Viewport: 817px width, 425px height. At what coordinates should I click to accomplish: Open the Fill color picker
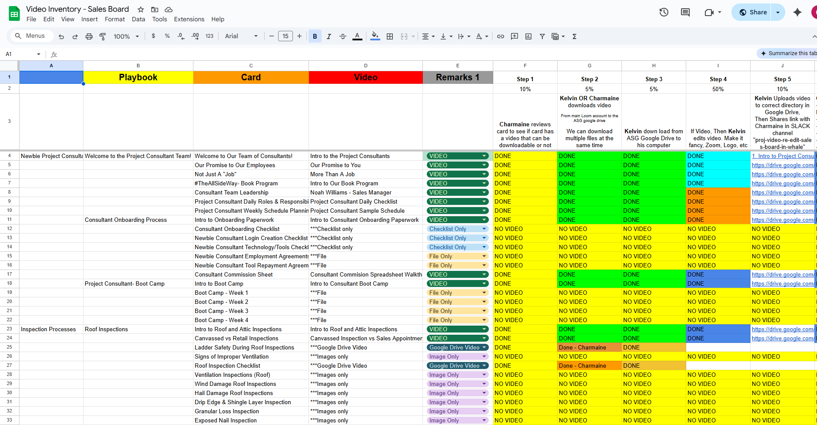375,36
